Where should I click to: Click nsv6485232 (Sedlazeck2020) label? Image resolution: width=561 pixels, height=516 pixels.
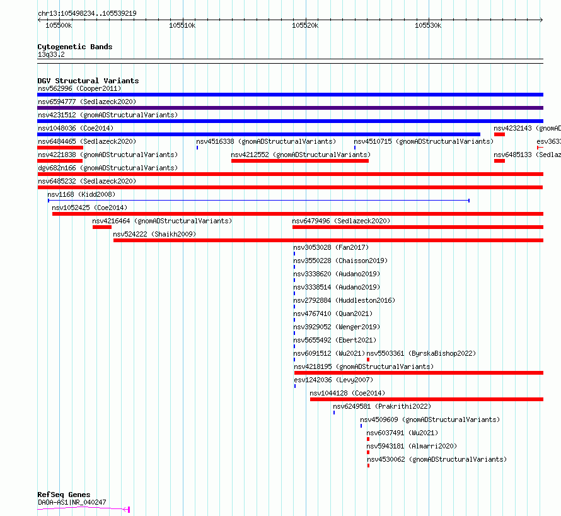click(x=87, y=181)
